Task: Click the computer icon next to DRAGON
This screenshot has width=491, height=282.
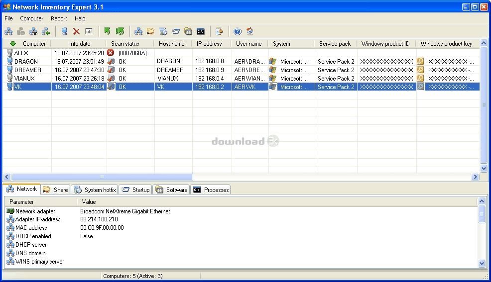Action: point(9,61)
